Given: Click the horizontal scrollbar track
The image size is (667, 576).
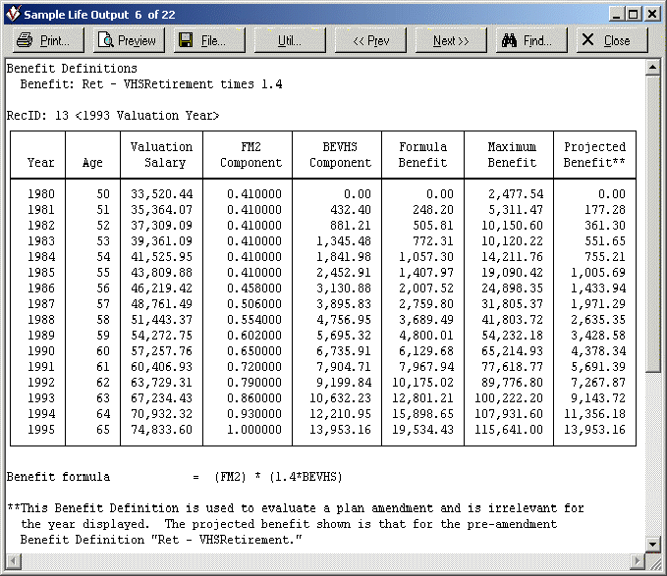Looking at the screenshot, I should tap(324, 560).
